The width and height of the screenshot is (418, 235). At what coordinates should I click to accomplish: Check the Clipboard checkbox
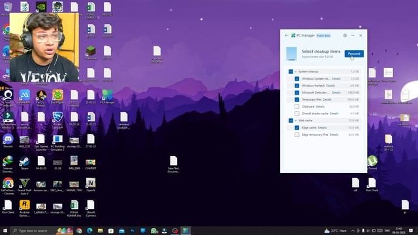click(297, 106)
